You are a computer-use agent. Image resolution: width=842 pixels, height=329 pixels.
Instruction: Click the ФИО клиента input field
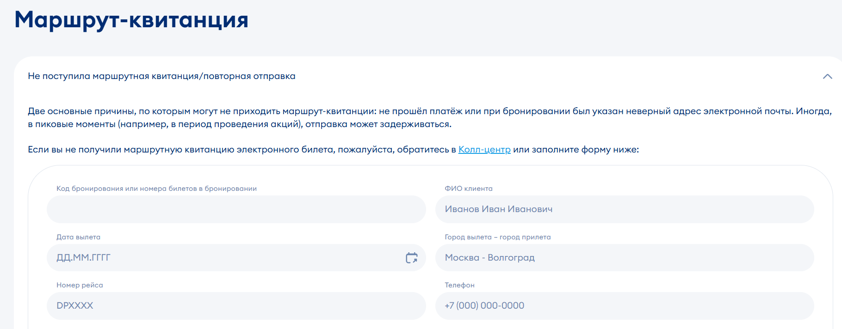[x=625, y=209]
